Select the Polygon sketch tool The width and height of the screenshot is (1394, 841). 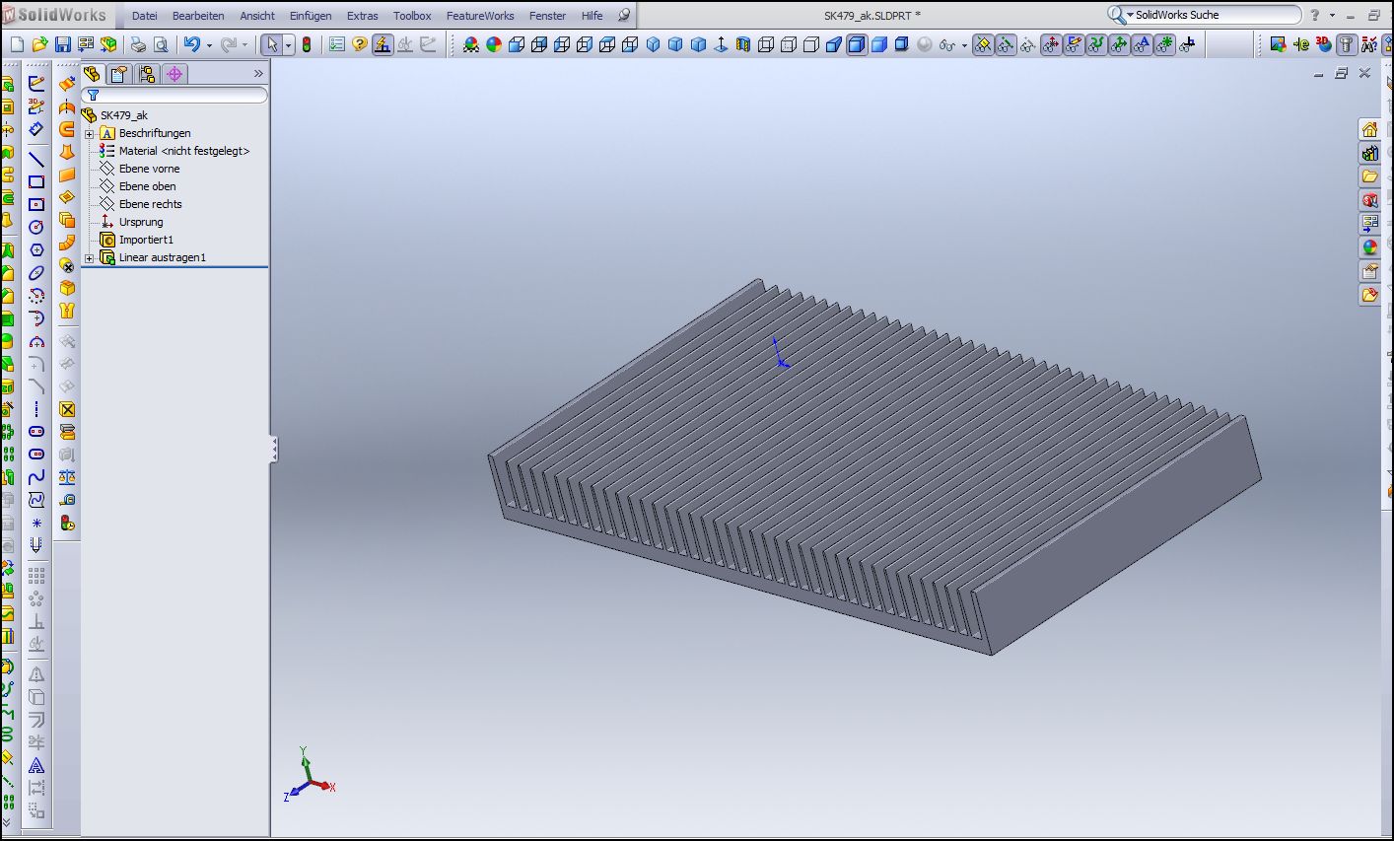tap(36, 250)
